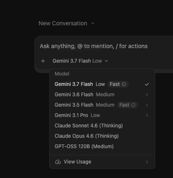
Task: Click the Fast badge on Gemini 3.7 Flash
Action: coord(118,84)
